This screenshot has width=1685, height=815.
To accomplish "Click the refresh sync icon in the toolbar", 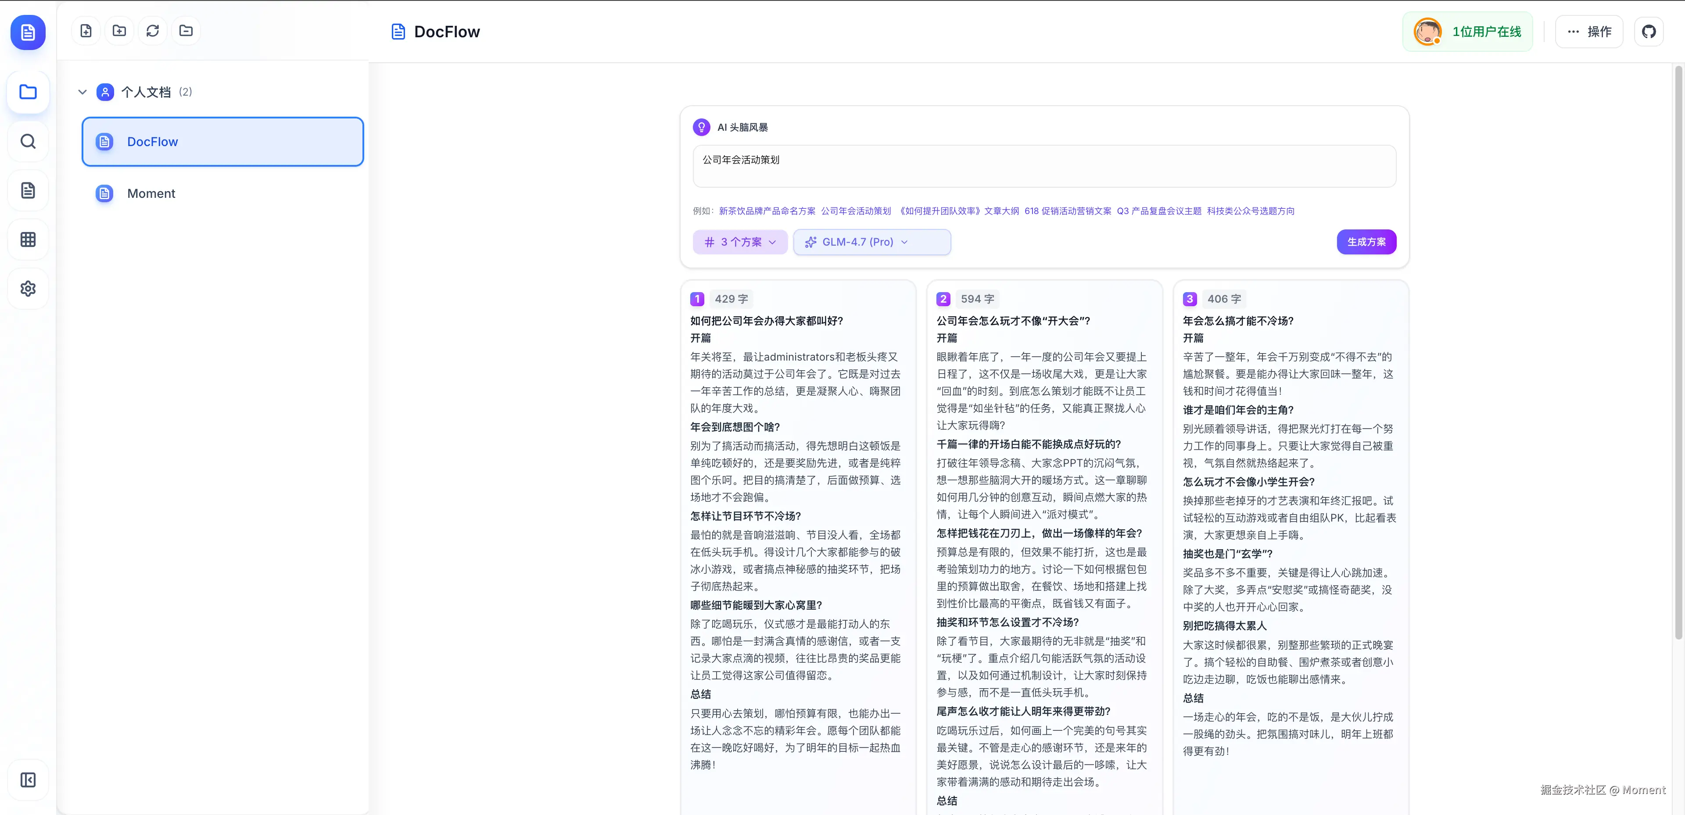I will 152,30.
